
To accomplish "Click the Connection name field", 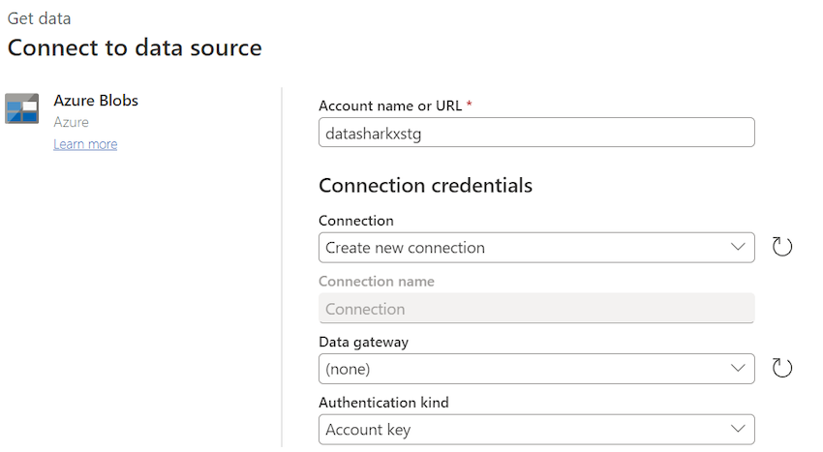I will tap(536, 308).
